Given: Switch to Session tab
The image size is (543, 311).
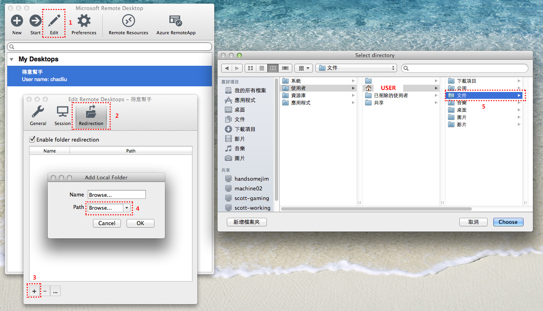Looking at the screenshot, I should click(62, 115).
